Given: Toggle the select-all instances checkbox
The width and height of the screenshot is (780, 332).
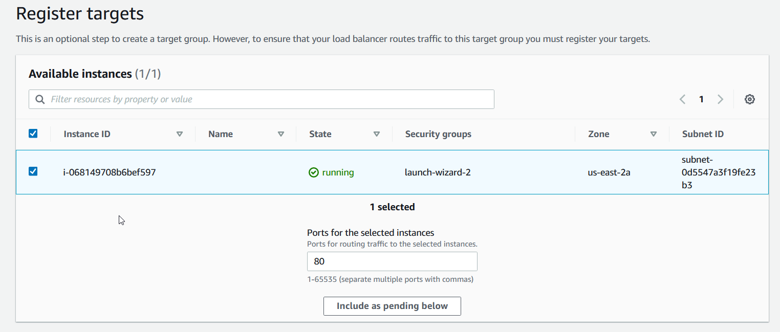Looking at the screenshot, I should 33,134.
